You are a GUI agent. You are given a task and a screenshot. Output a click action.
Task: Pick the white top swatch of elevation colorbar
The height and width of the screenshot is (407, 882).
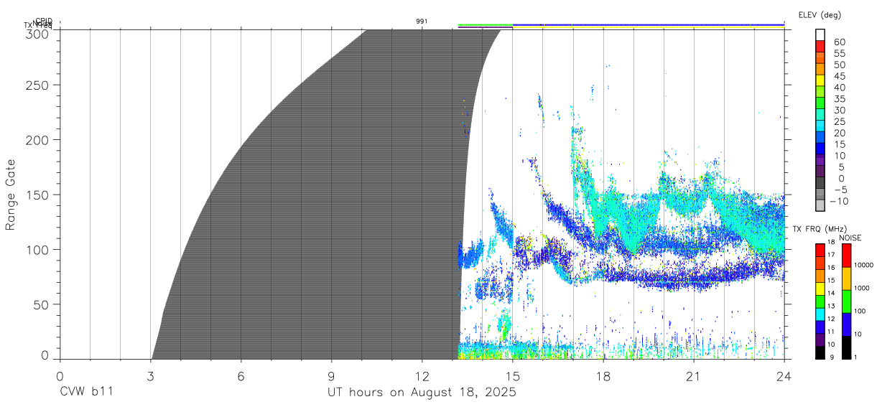click(820, 35)
